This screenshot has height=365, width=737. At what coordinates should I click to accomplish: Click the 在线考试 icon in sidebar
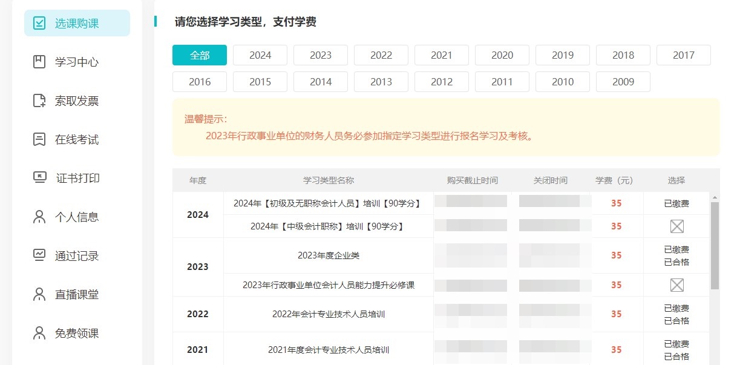click(39, 140)
